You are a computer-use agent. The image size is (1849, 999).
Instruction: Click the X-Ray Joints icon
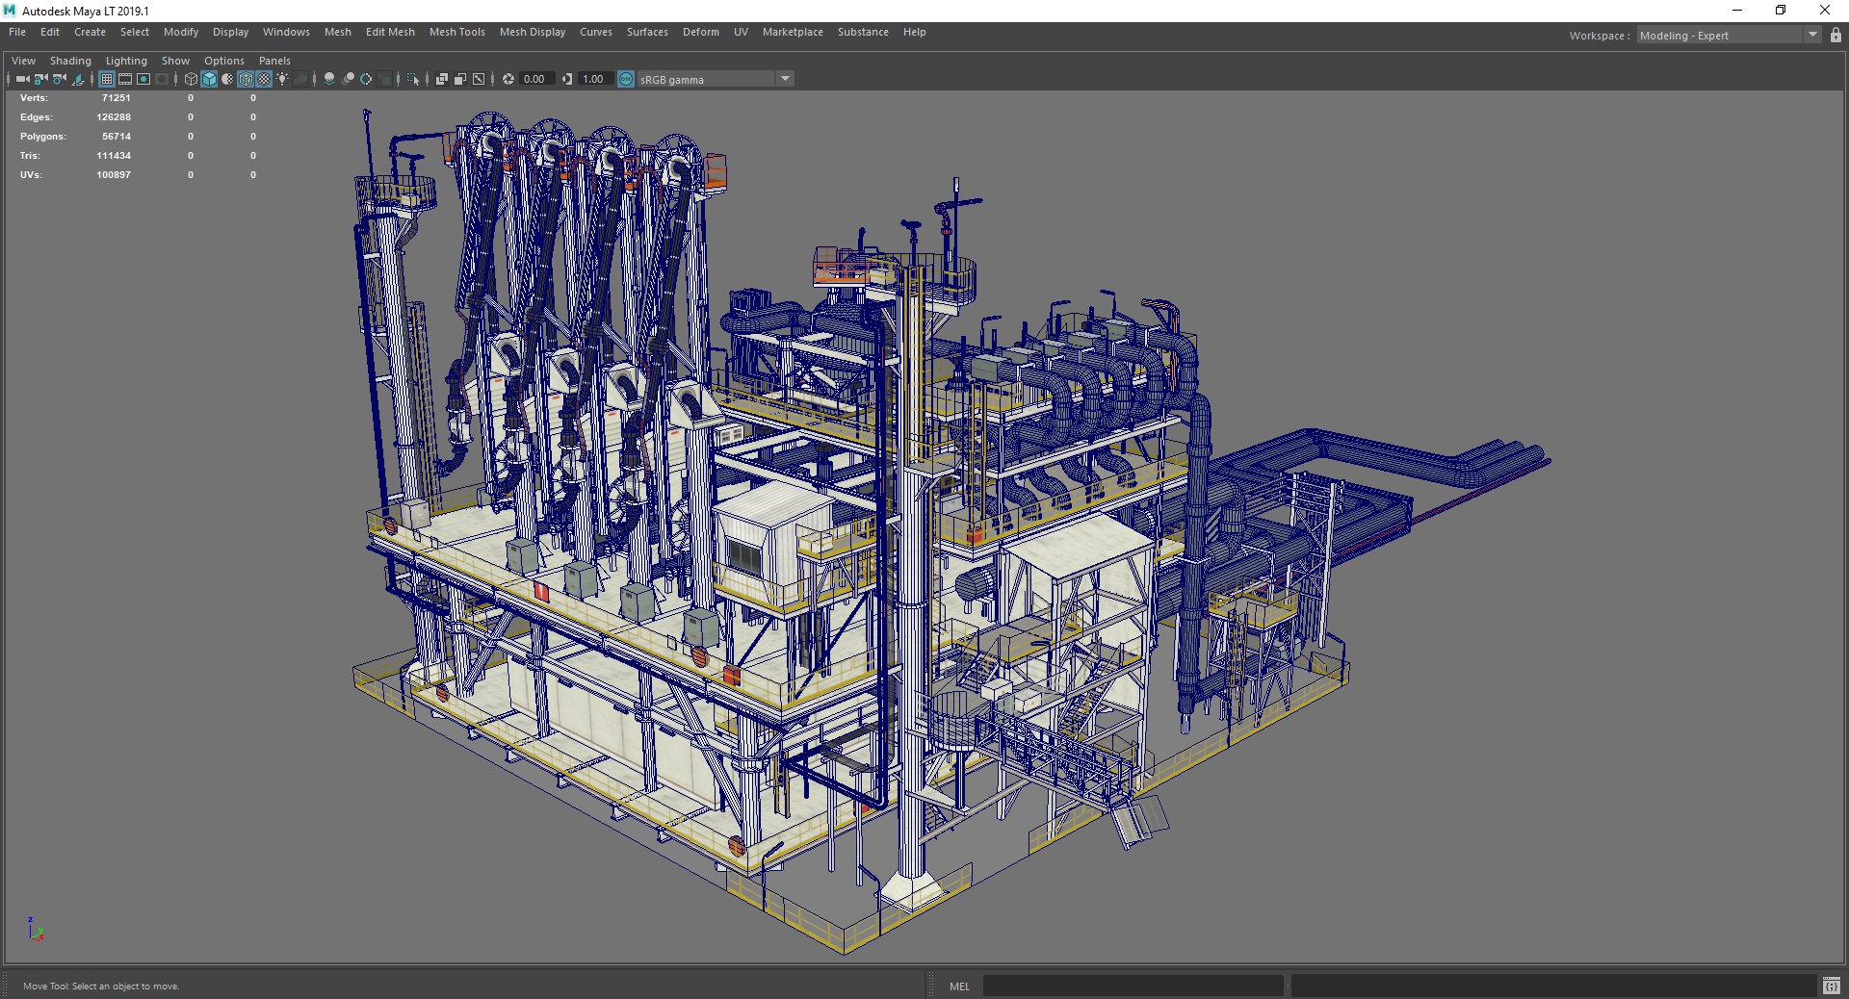coord(479,79)
